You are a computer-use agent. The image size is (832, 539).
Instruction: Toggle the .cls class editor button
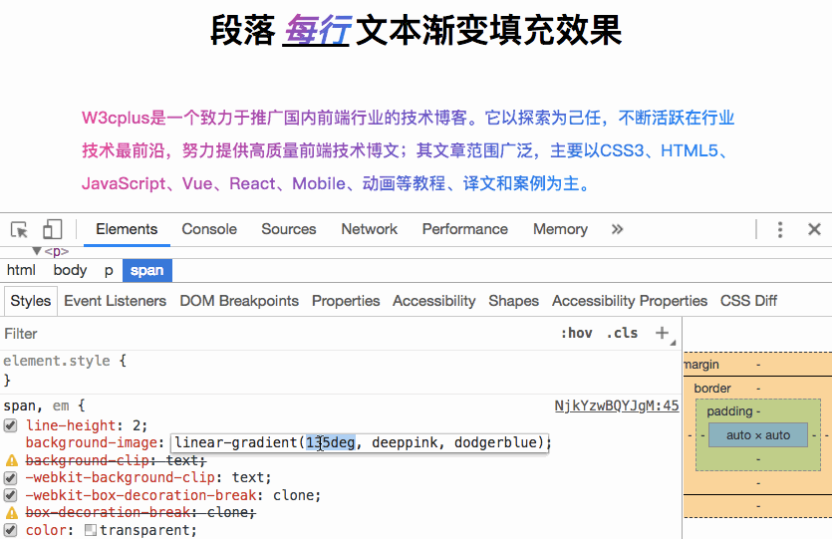click(x=622, y=333)
